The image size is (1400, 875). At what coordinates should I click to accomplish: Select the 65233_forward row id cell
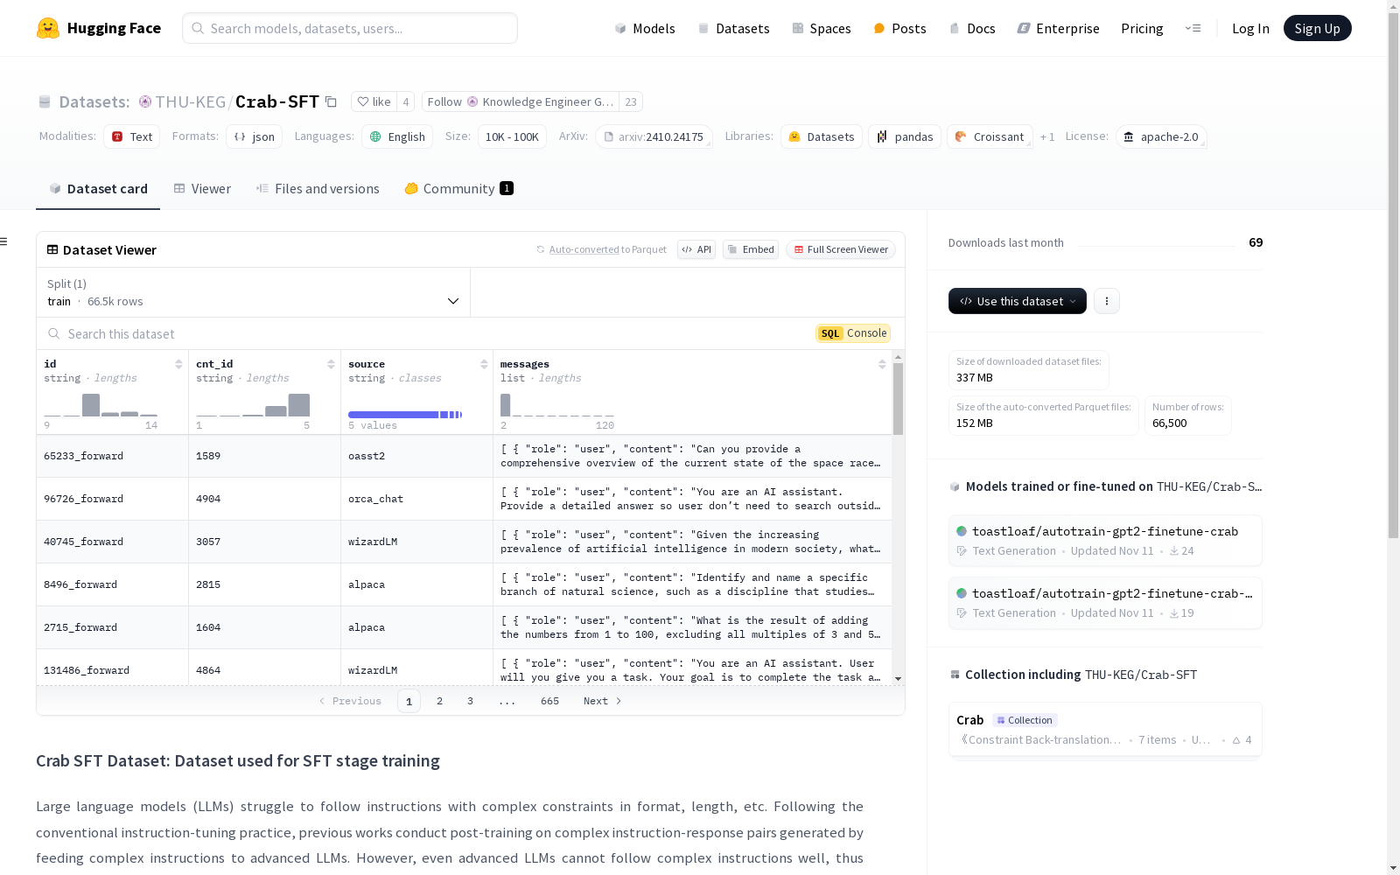coord(112,456)
